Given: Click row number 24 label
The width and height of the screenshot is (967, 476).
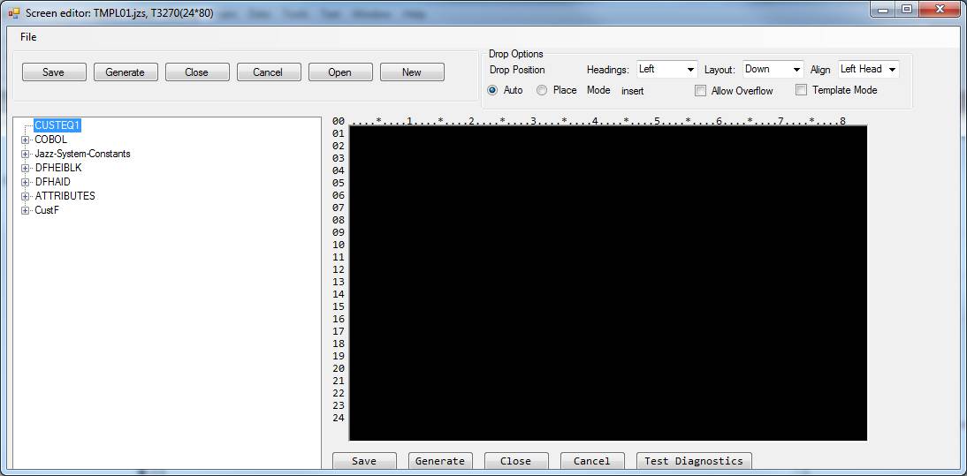Looking at the screenshot, I should click(x=338, y=418).
